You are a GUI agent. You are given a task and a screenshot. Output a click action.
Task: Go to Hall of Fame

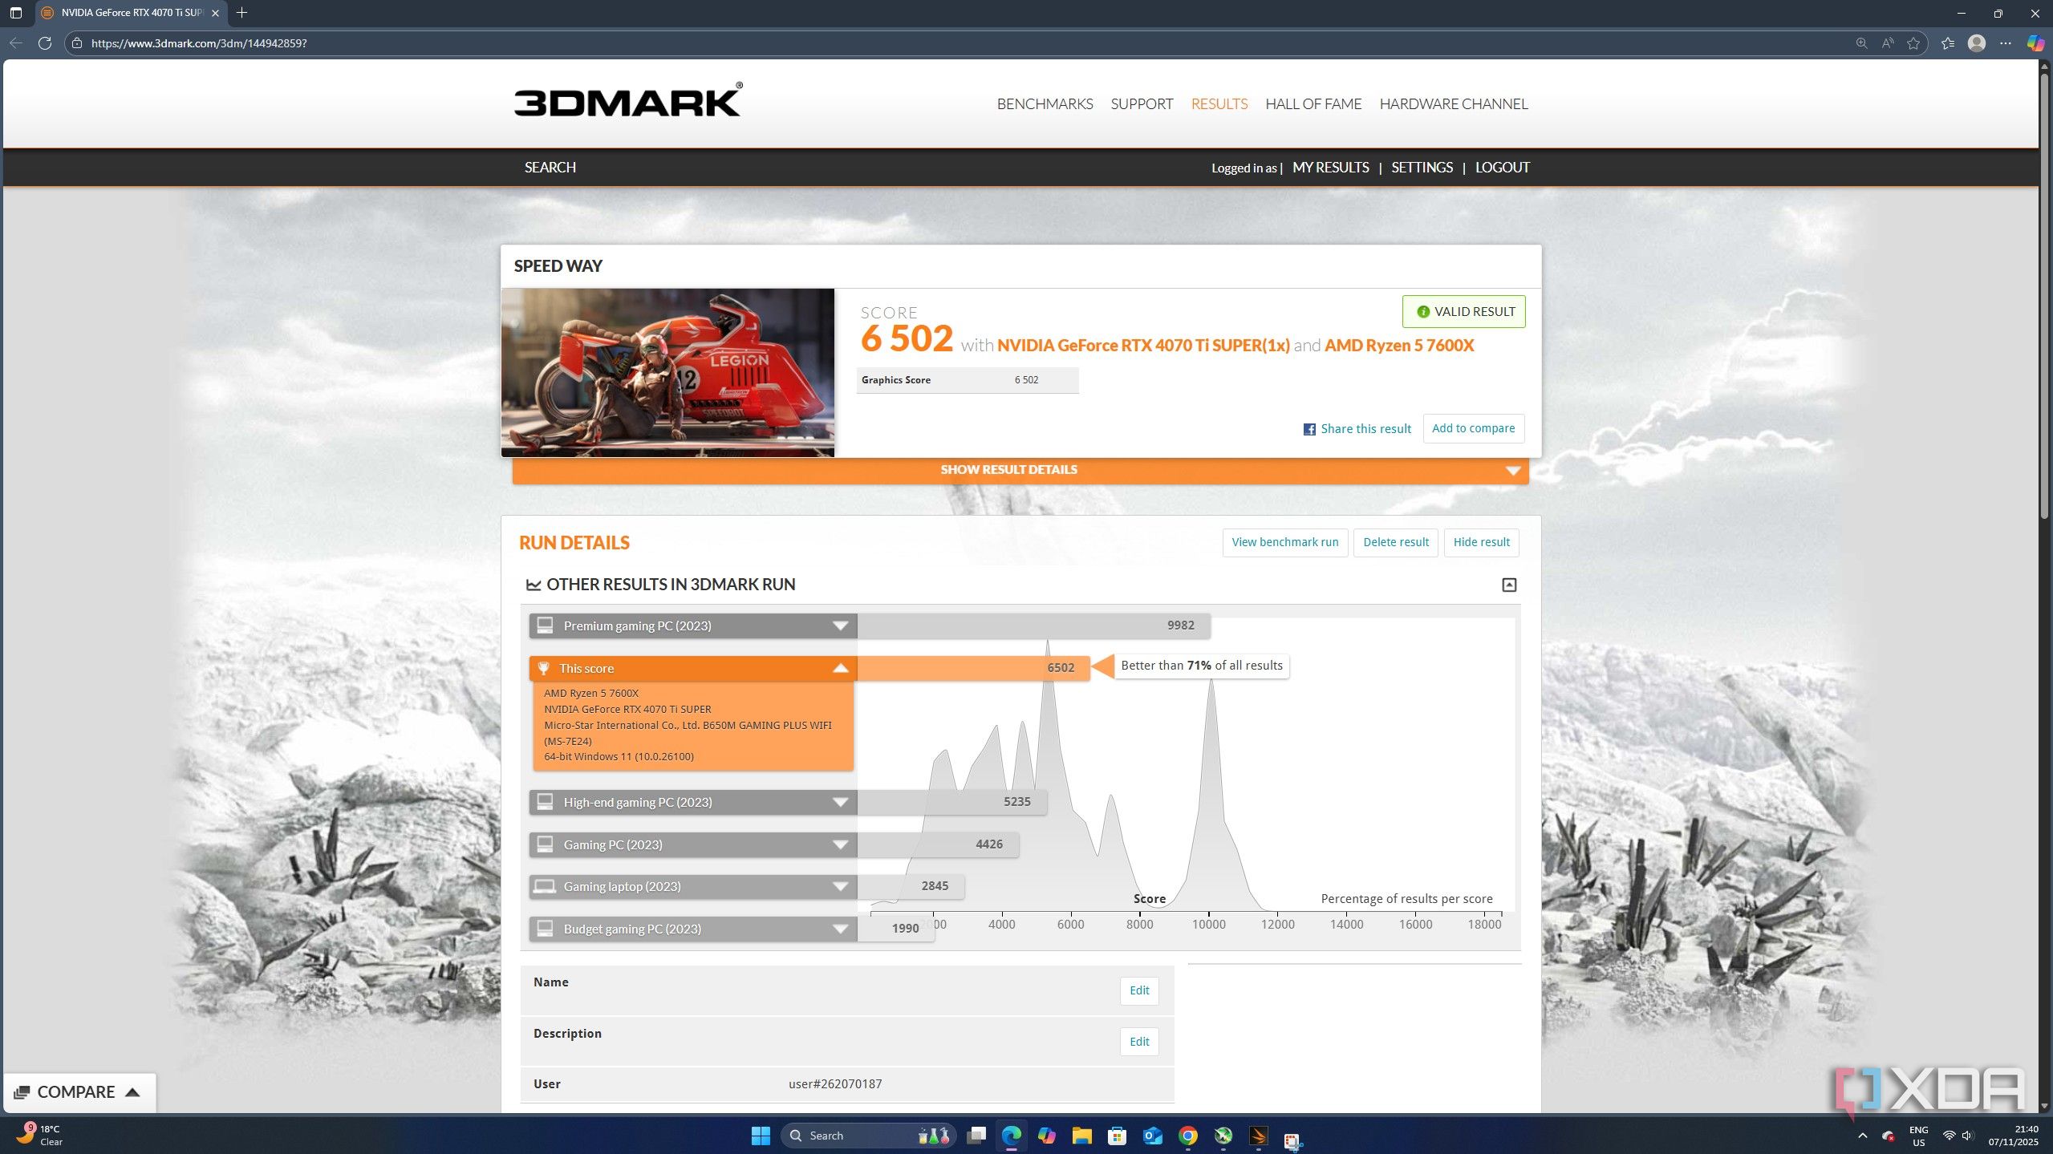point(1313,104)
